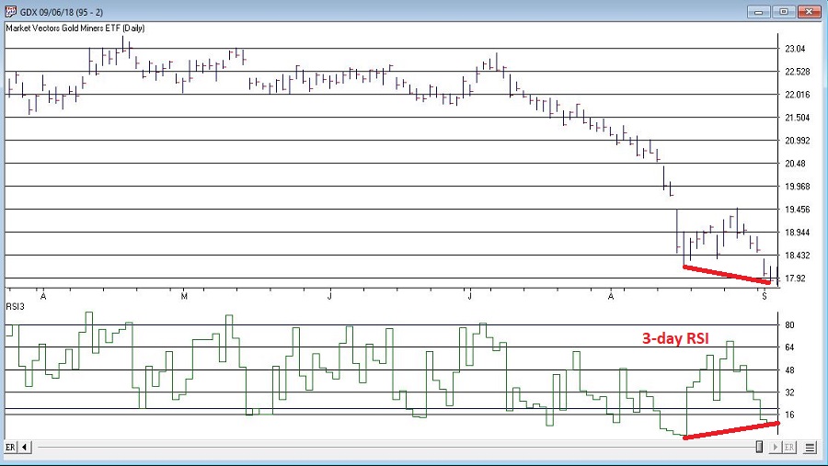
Task: Click the 22.528 price axis label
Action: tap(797, 72)
